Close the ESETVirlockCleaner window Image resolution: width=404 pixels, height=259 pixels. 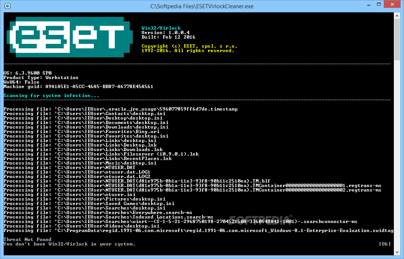[x=392, y=4]
